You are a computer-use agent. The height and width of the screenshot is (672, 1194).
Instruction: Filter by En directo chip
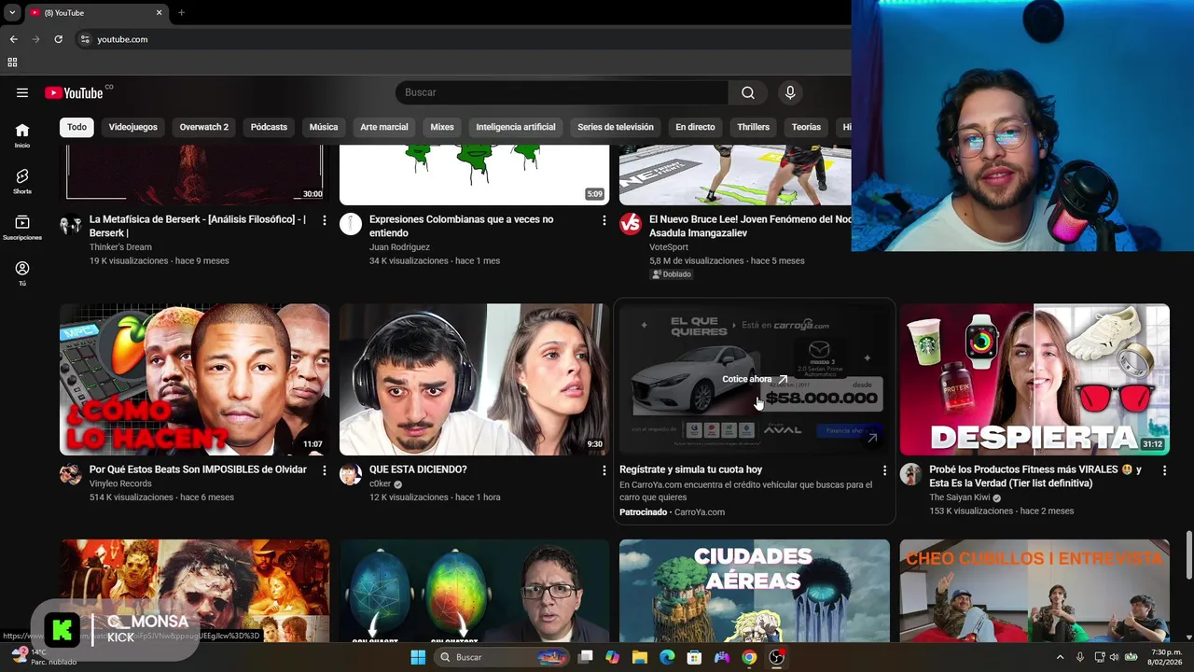tap(695, 127)
